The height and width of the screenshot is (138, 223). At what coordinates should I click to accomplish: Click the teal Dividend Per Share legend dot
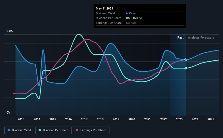[x=40, y=130]
